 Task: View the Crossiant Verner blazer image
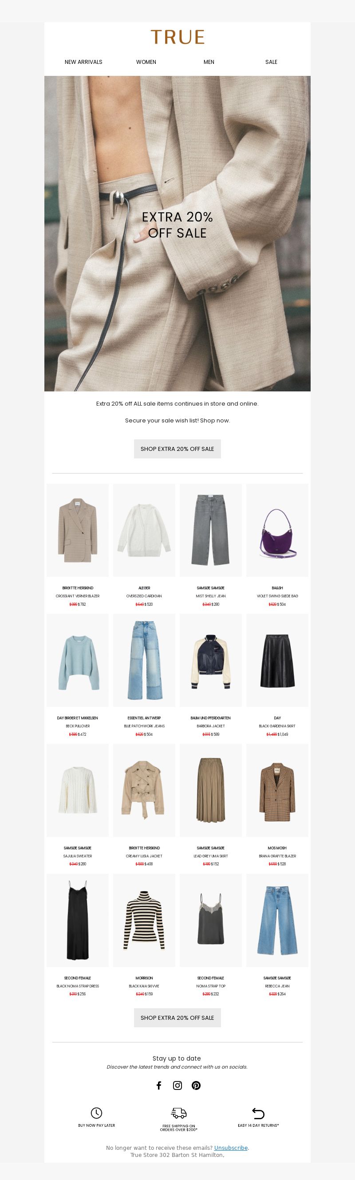click(78, 530)
